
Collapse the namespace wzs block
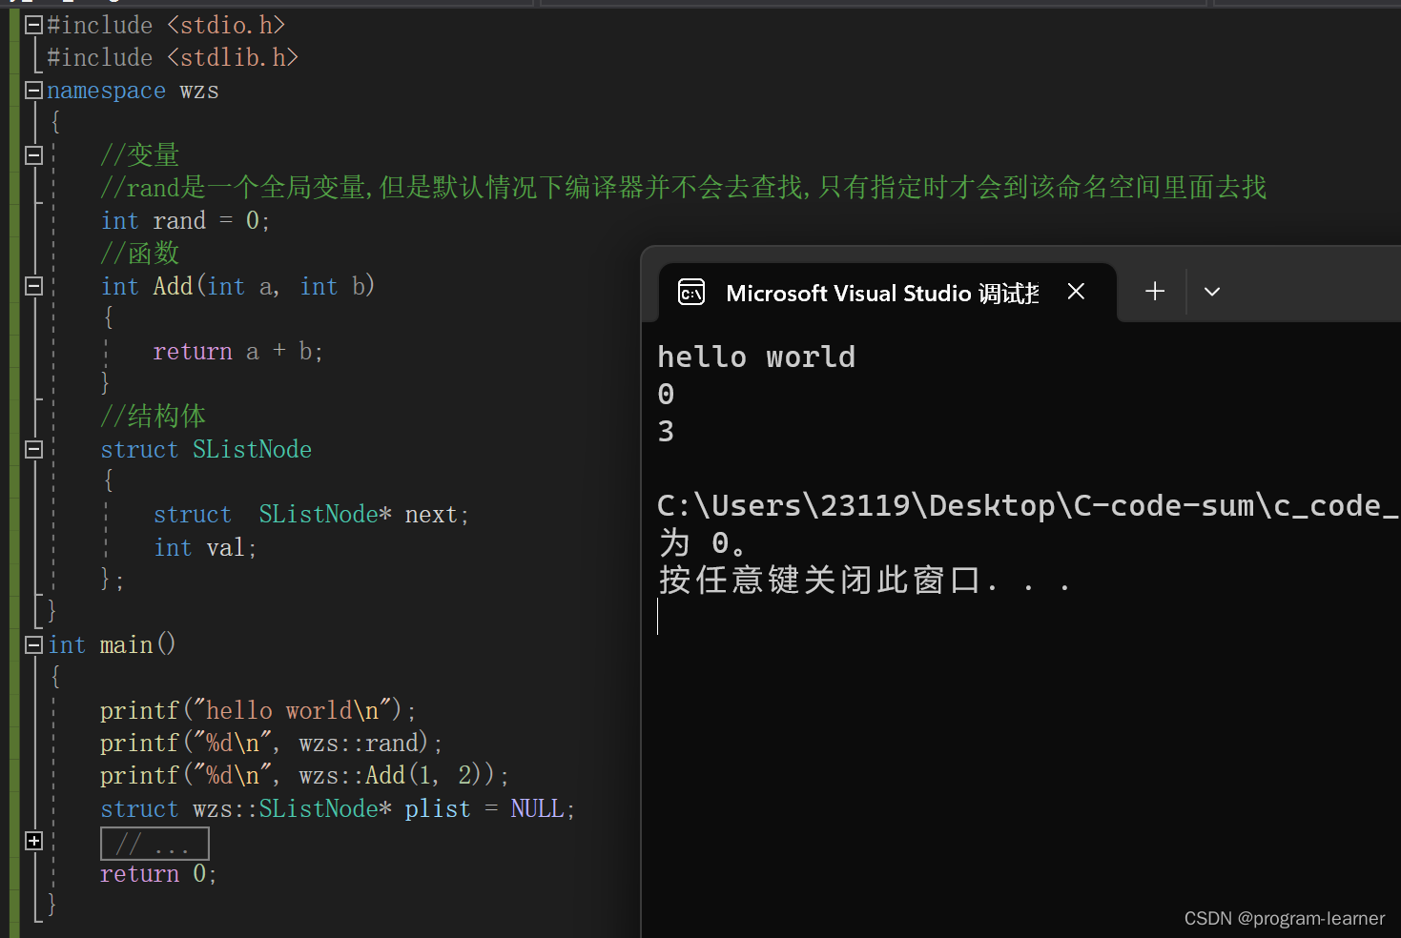point(33,91)
